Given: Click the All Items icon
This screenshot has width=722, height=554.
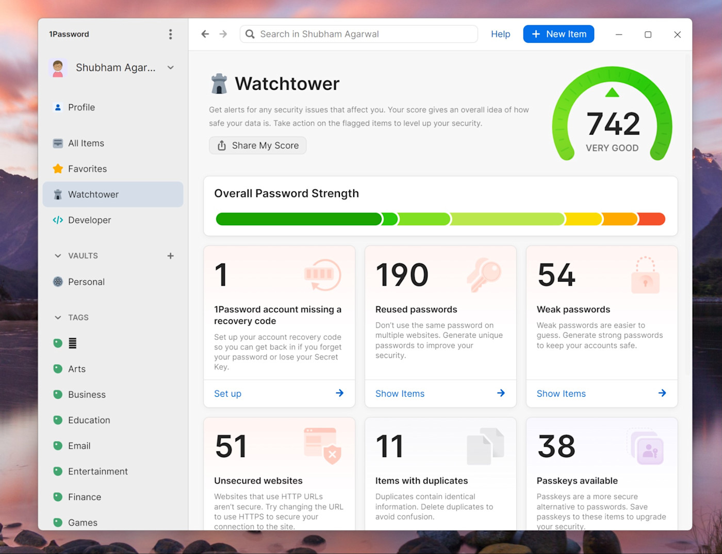Looking at the screenshot, I should (58, 143).
